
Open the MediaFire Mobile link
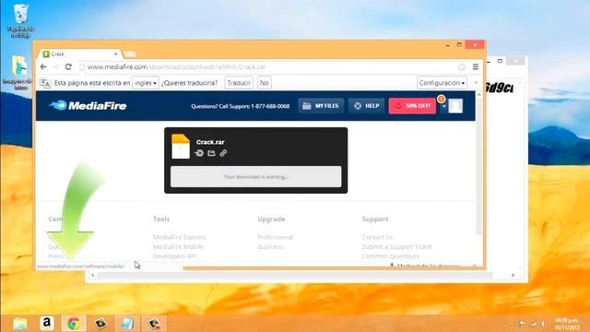(x=178, y=247)
